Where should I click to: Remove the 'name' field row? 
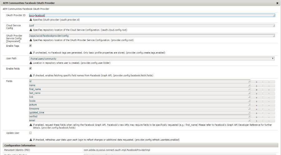(x=269, y=86)
